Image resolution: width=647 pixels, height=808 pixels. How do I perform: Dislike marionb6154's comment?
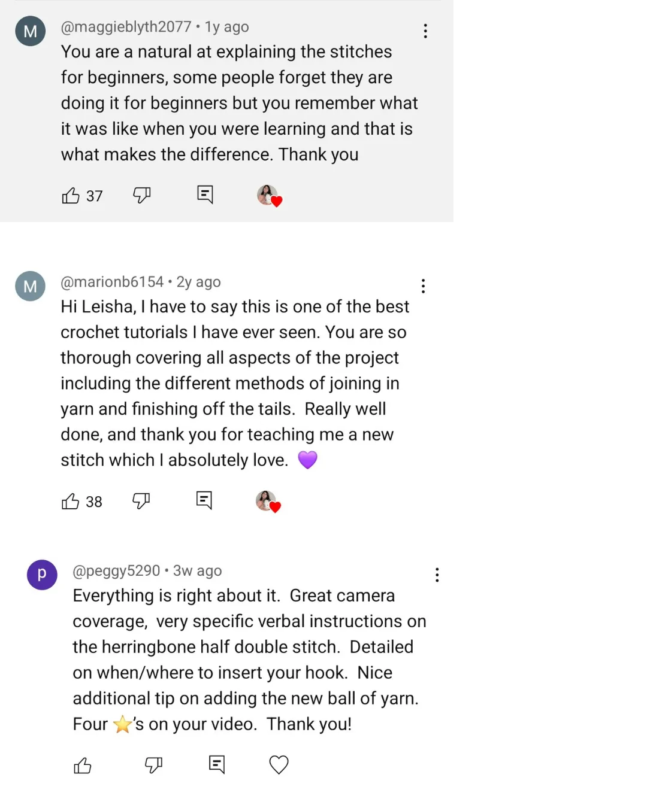141,501
